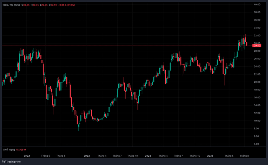This screenshot has width=268, height=165.
Task: Click the 2024 label on time axis
Action: coord(148,156)
